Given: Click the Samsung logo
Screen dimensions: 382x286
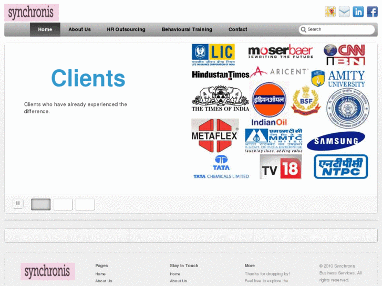Looking at the screenshot, I should (336, 141).
